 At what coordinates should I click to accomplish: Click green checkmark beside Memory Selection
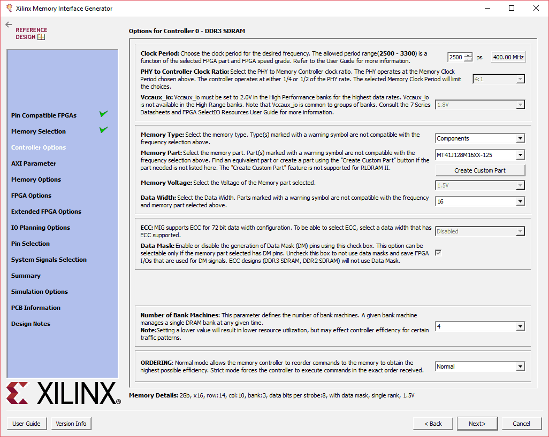point(103,130)
